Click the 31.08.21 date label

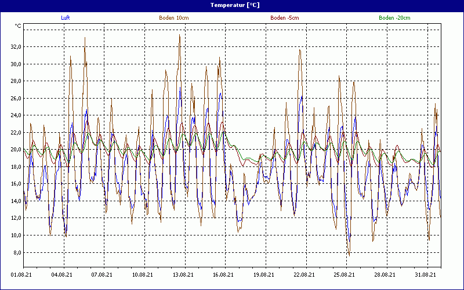[425, 275]
